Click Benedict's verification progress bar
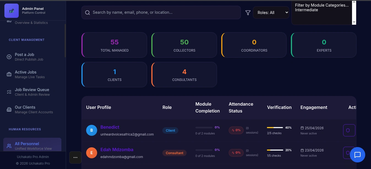371x169 pixels. coord(275,128)
